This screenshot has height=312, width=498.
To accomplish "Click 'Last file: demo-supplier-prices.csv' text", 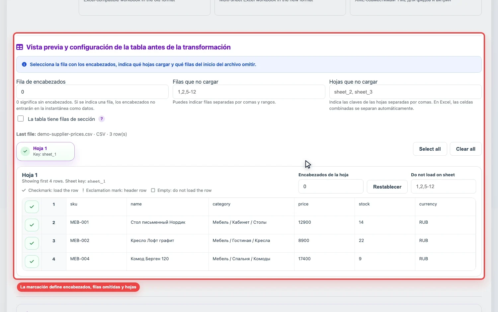I will coord(54,134).
